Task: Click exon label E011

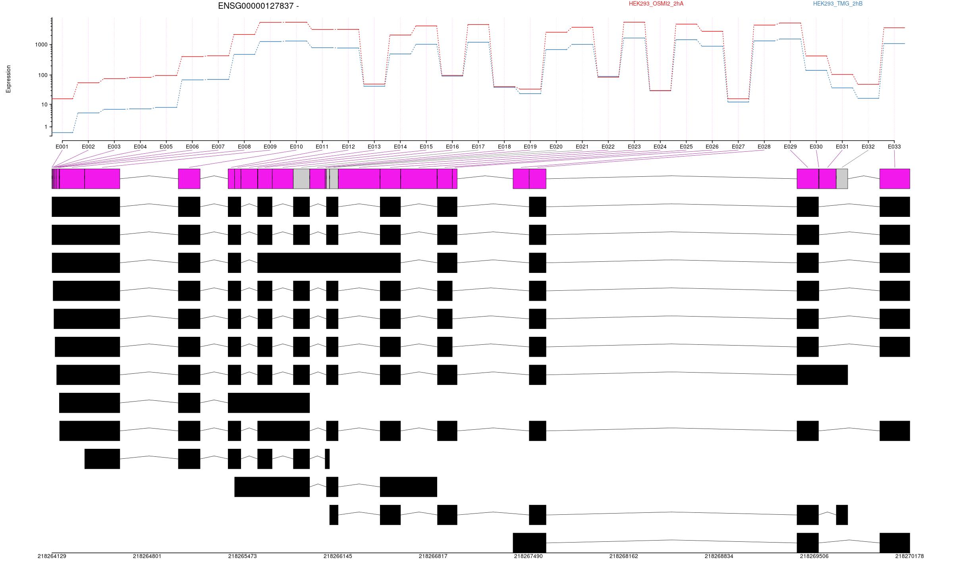Action: 322,147
